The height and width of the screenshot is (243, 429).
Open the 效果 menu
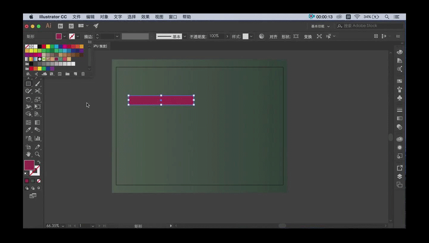coord(145,17)
